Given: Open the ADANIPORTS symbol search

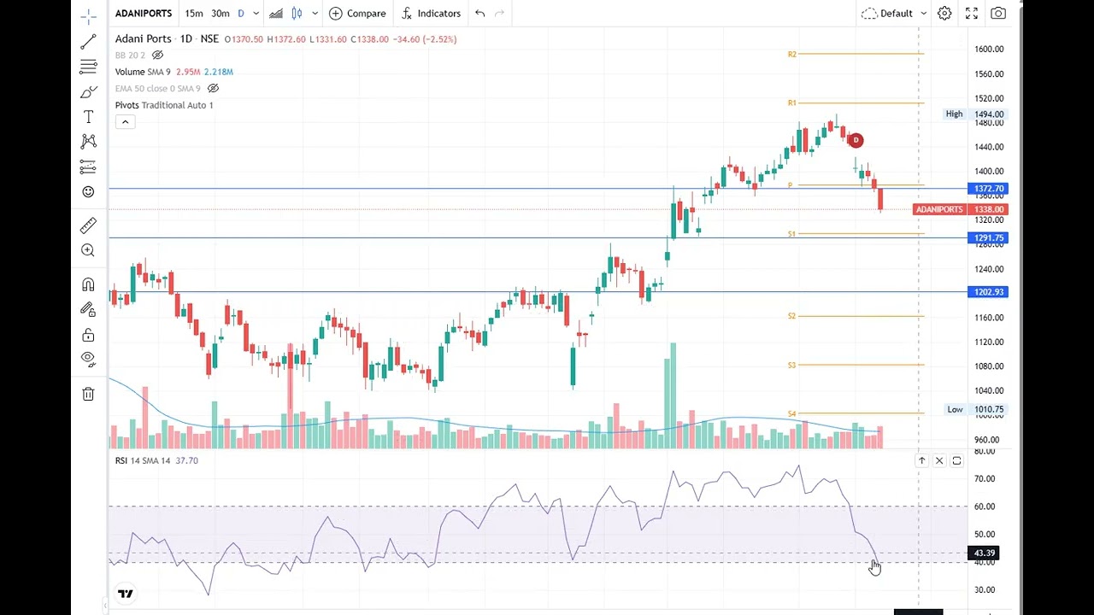Looking at the screenshot, I should coord(144,14).
